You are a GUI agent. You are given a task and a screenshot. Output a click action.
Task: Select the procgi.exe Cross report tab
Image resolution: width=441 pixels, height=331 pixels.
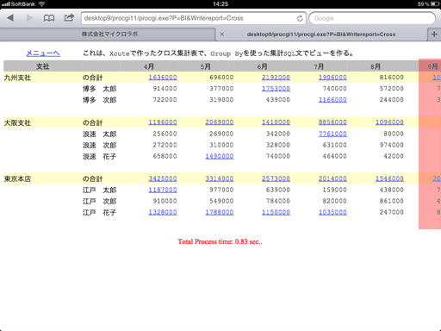click(321, 34)
